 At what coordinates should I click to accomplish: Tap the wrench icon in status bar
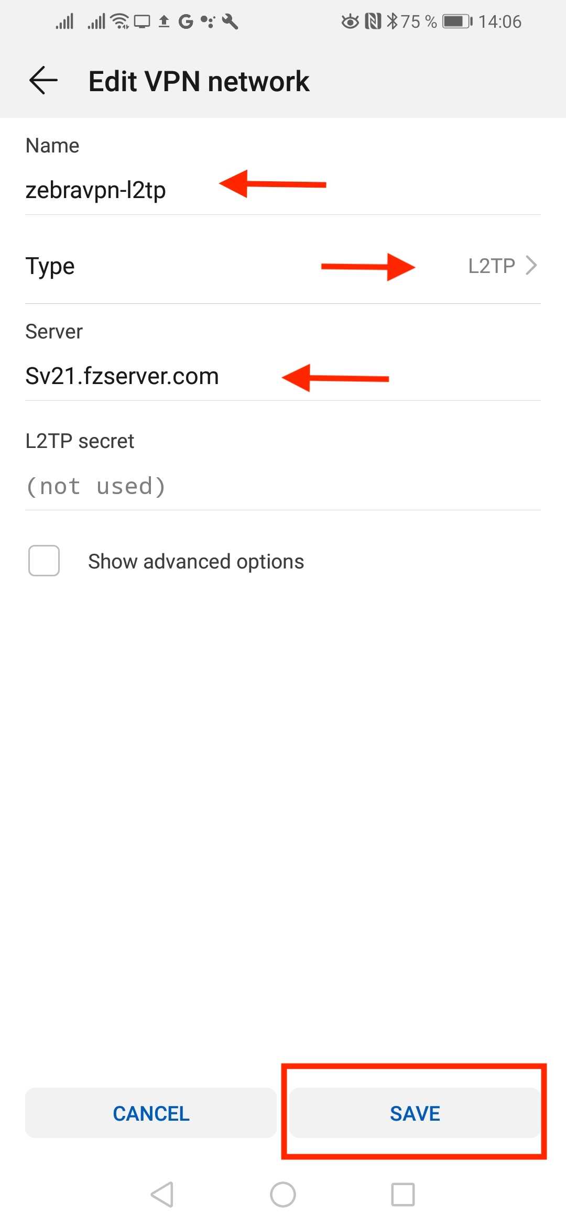[230, 21]
